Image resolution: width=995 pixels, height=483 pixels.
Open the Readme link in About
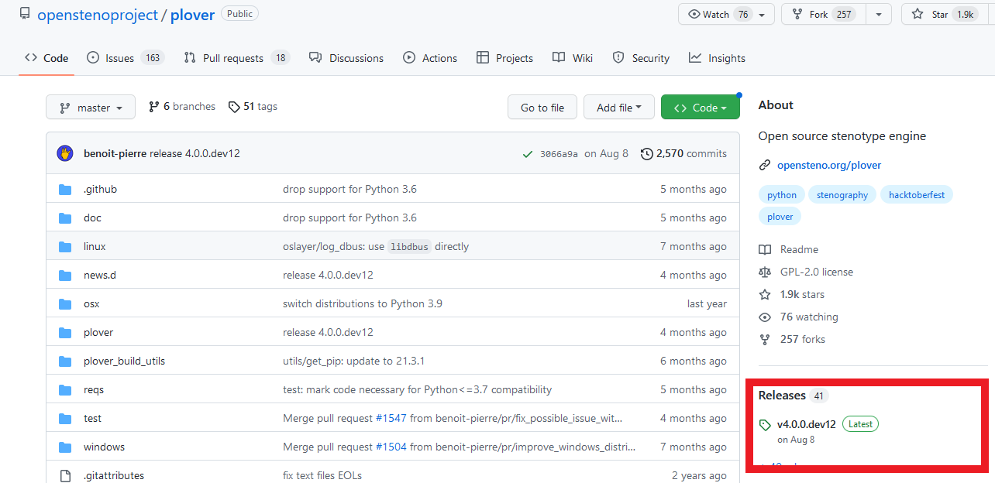point(789,249)
